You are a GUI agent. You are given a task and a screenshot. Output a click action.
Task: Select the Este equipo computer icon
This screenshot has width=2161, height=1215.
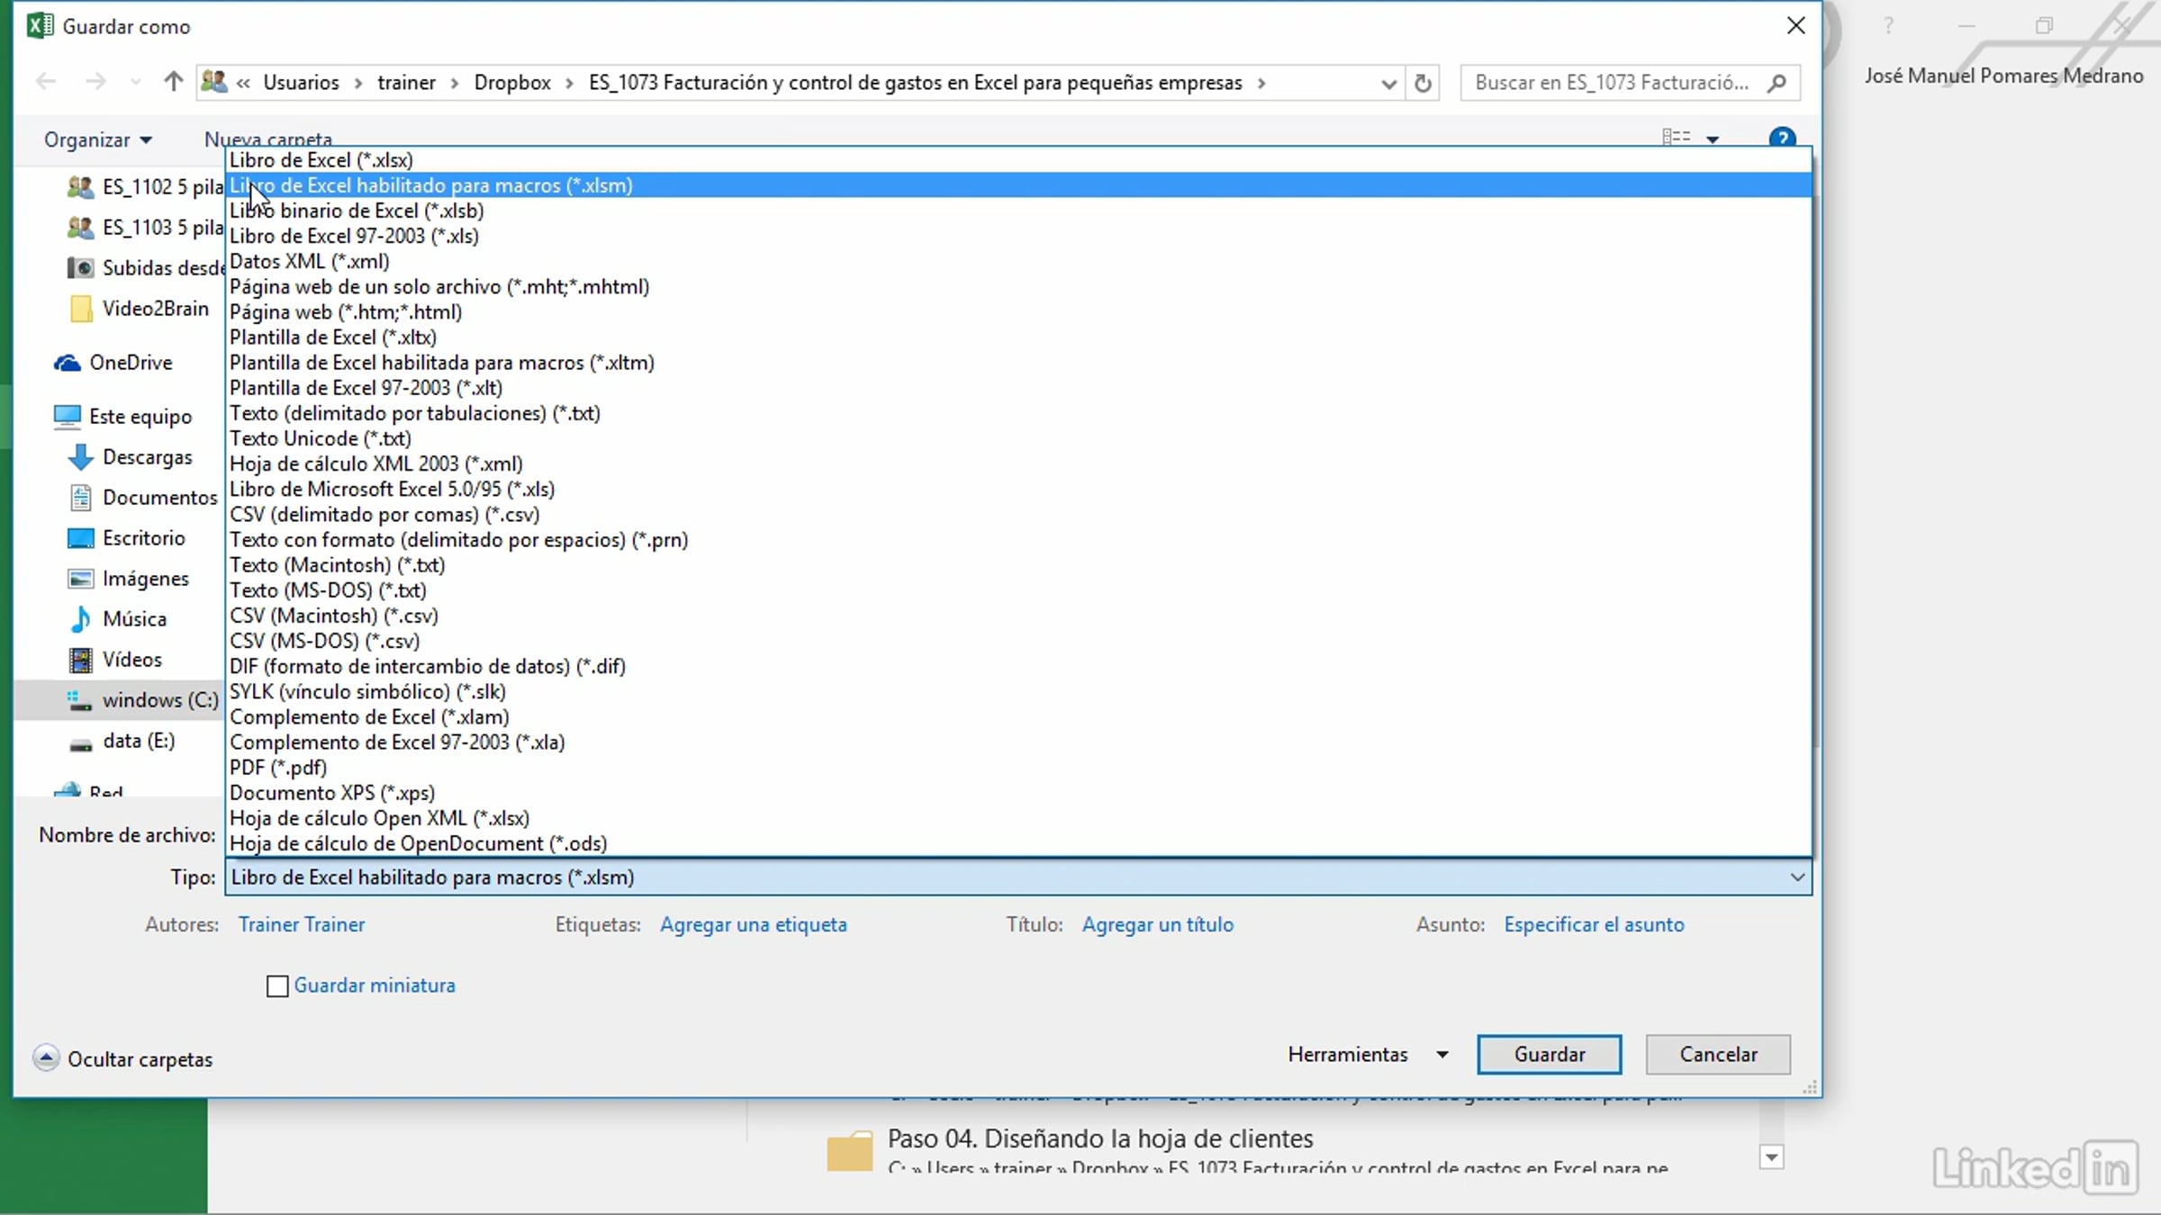(67, 417)
